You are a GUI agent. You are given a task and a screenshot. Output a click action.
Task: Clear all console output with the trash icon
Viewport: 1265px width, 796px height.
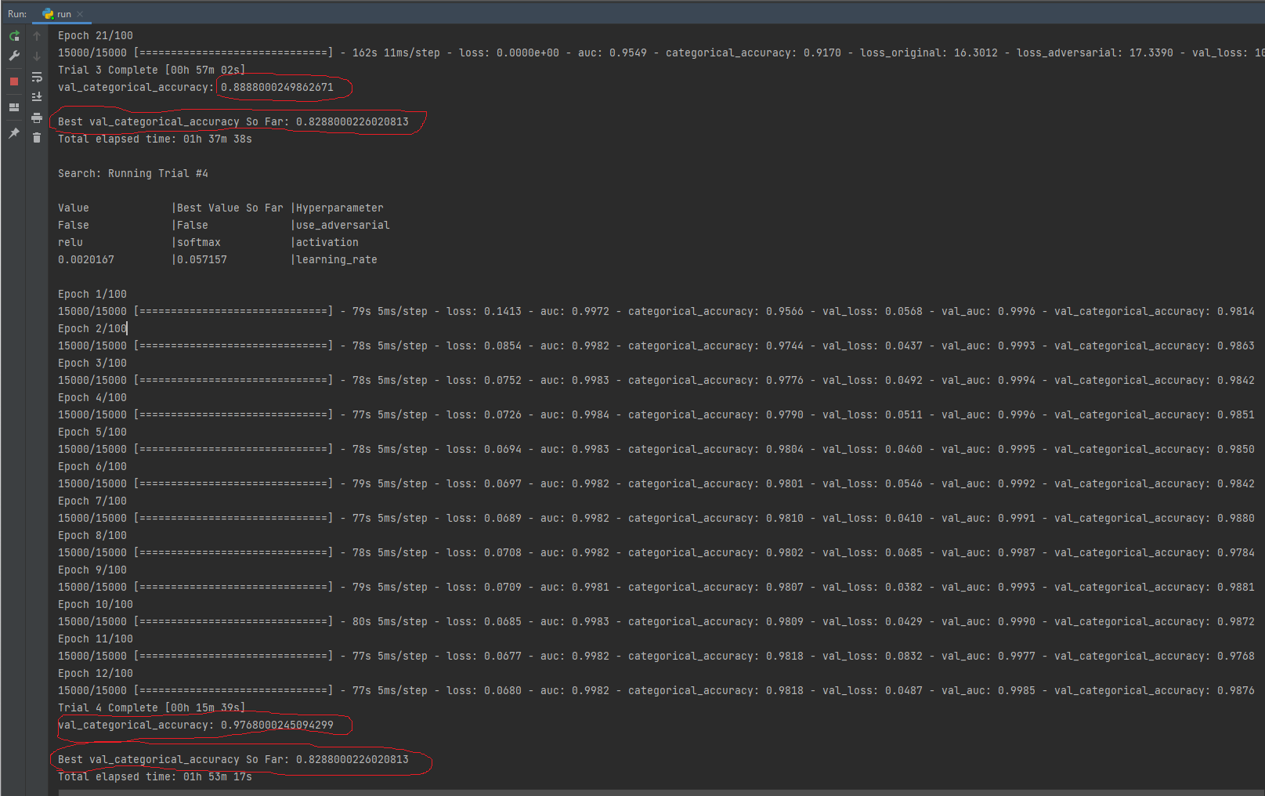click(36, 136)
